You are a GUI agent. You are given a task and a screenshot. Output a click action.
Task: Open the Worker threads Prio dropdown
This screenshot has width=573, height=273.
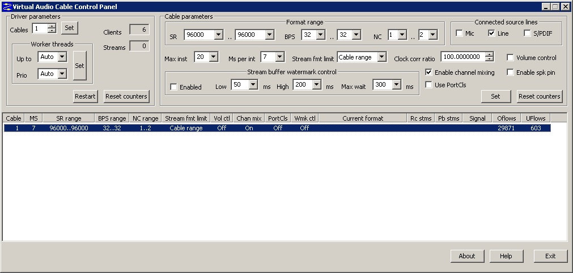62,74
